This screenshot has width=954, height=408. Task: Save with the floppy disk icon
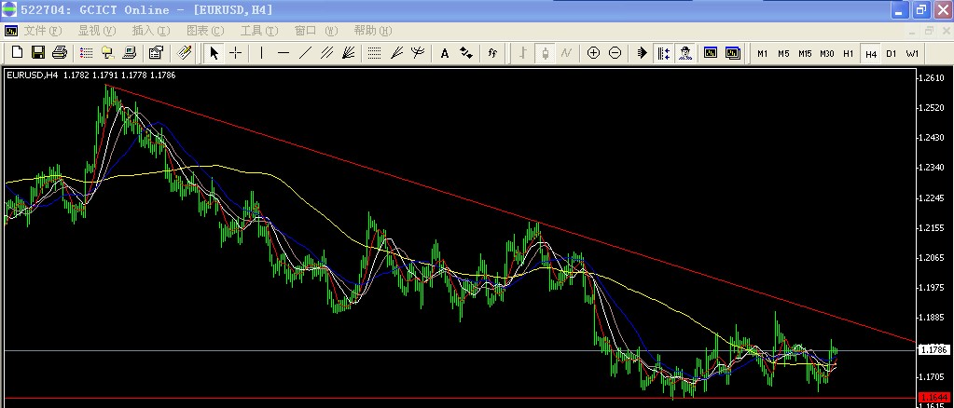tap(38, 53)
